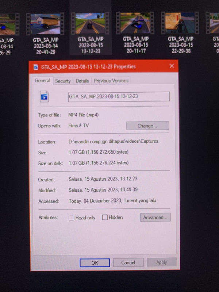Click file label '2023-08-15 22-29-38'

click(181, 48)
